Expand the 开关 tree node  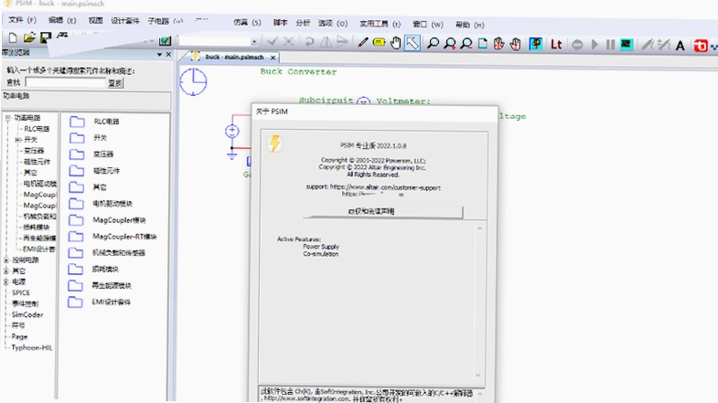click(x=17, y=140)
